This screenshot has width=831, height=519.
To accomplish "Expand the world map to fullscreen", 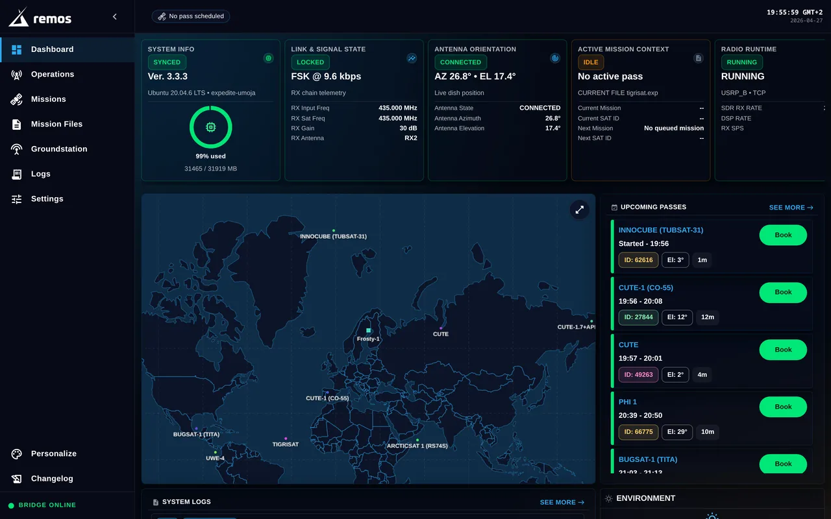I will click(x=579, y=210).
